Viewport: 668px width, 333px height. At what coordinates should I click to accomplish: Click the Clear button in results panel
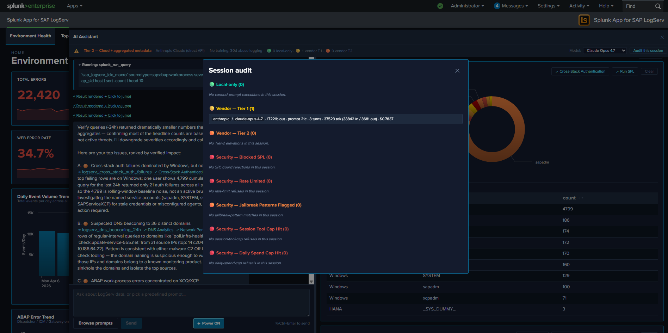649,72
